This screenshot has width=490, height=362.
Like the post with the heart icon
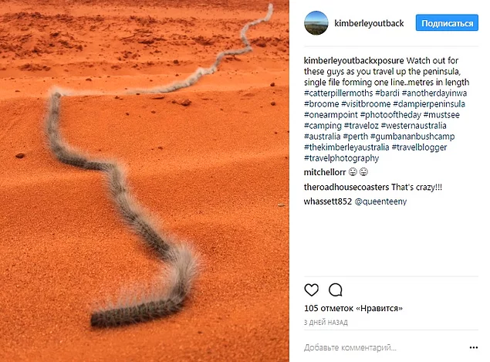[x=311, y=289]
